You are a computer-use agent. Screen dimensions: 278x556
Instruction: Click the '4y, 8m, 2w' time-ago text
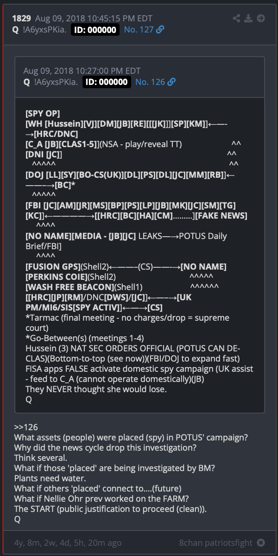pos(68,543)
